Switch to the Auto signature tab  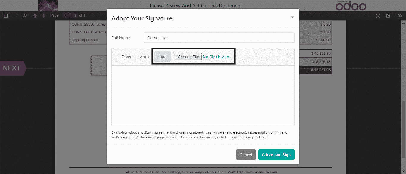point(144,57)
